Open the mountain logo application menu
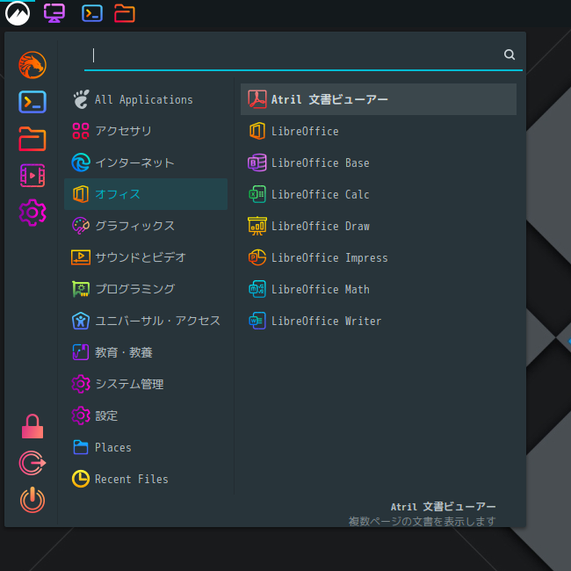 coord(18,13)
